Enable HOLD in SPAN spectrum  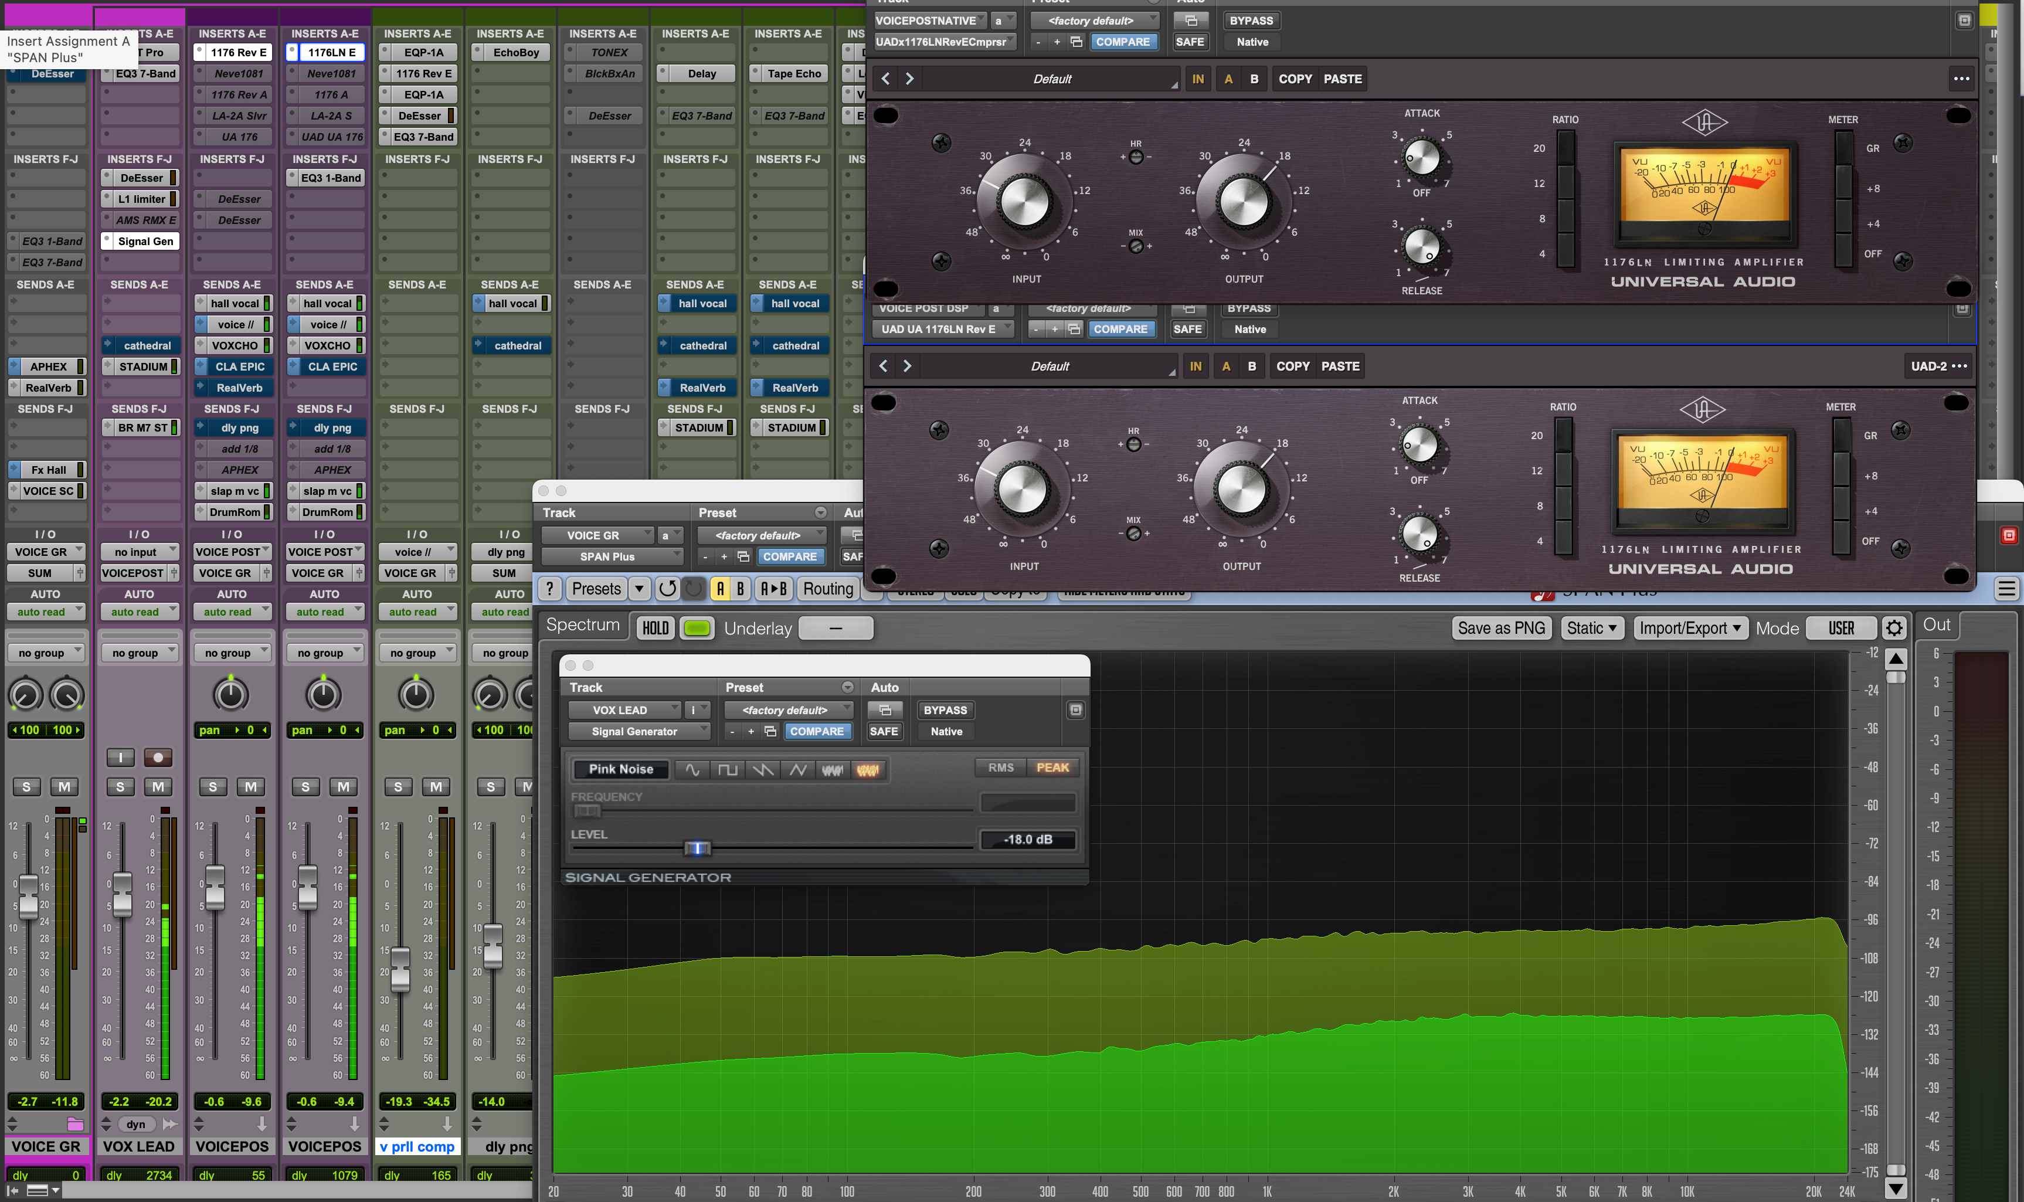coord(656,629)
